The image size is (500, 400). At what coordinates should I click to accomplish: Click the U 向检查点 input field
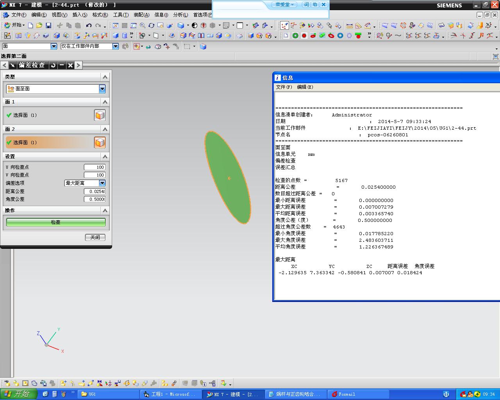pos(95,167)
